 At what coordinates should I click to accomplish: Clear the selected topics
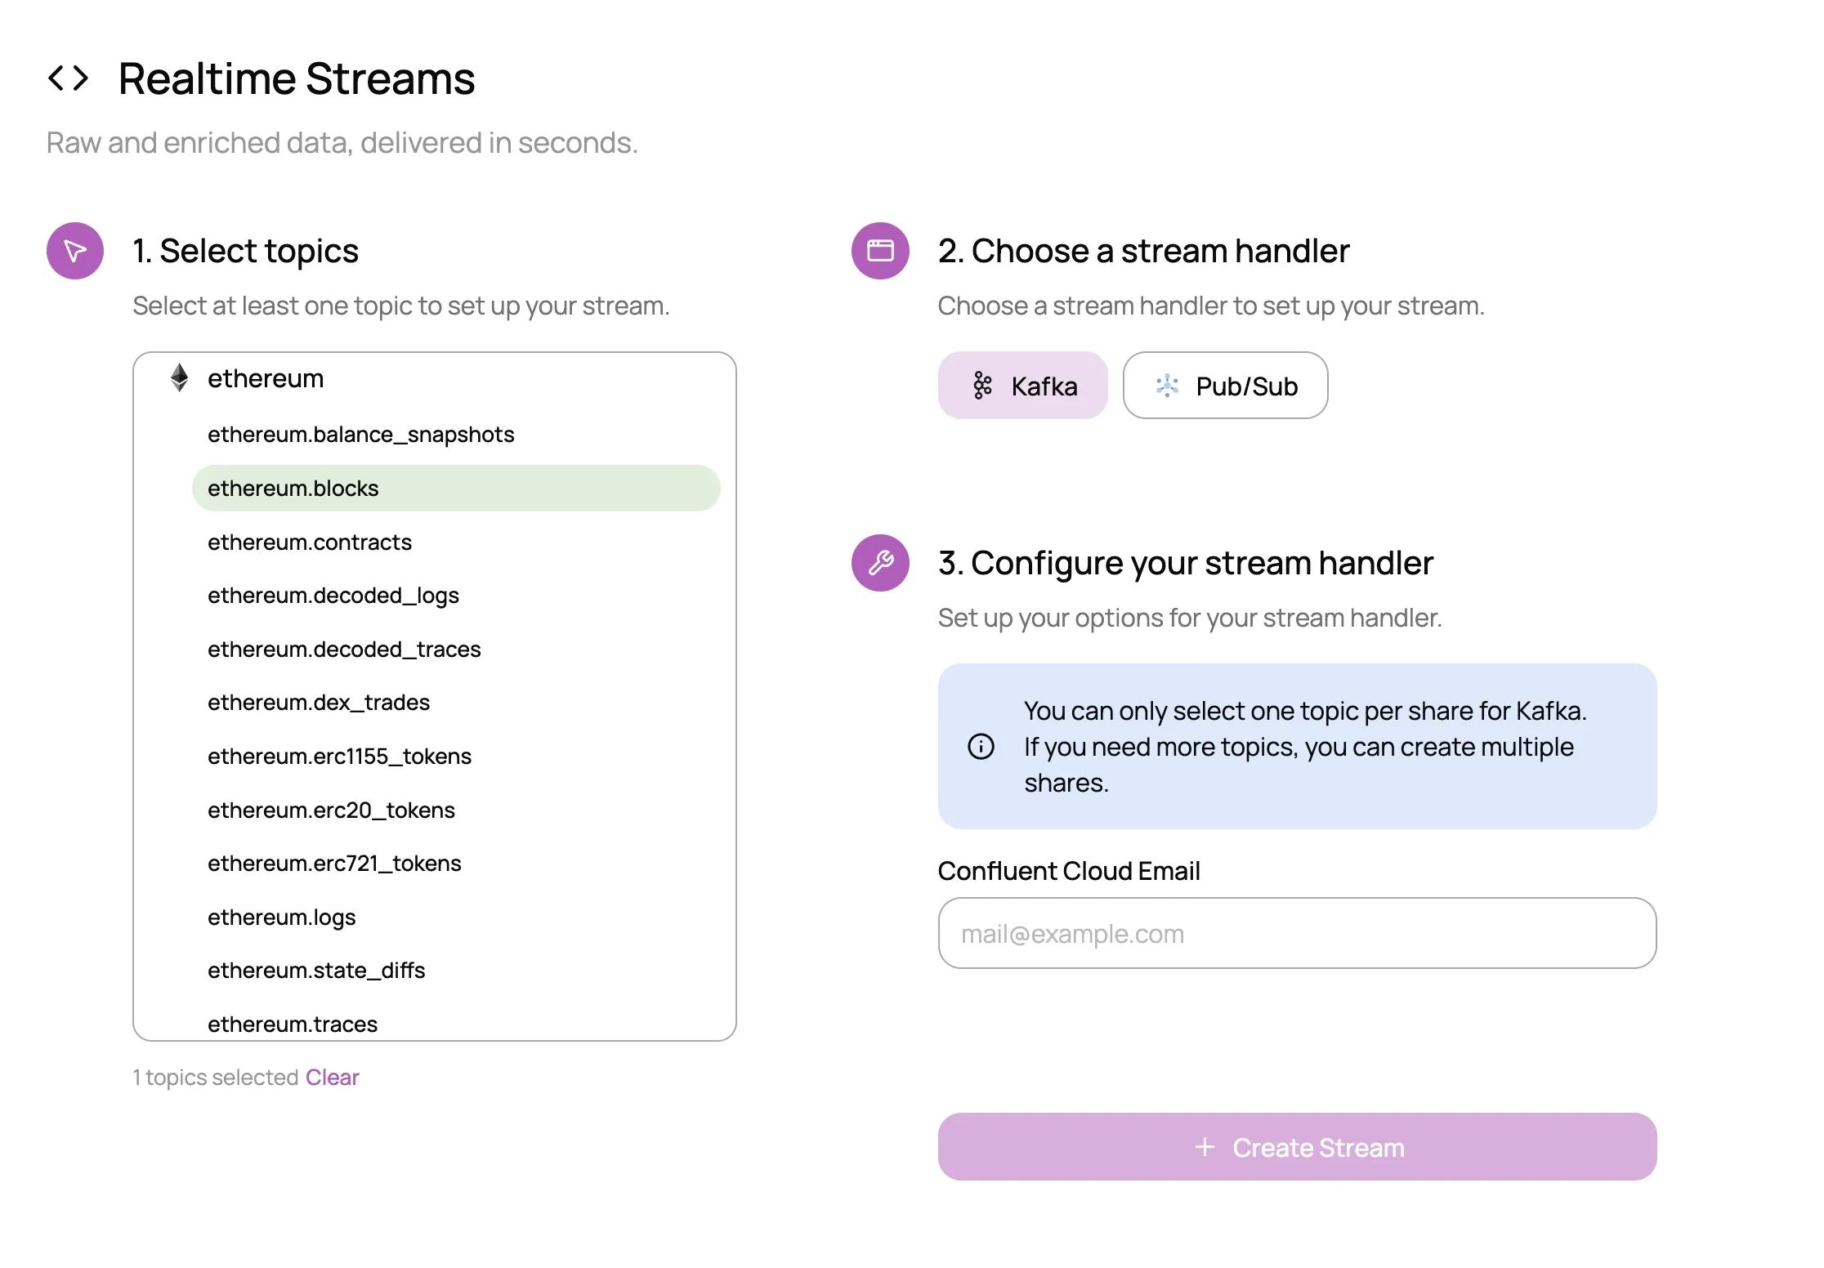point(332,1077)
